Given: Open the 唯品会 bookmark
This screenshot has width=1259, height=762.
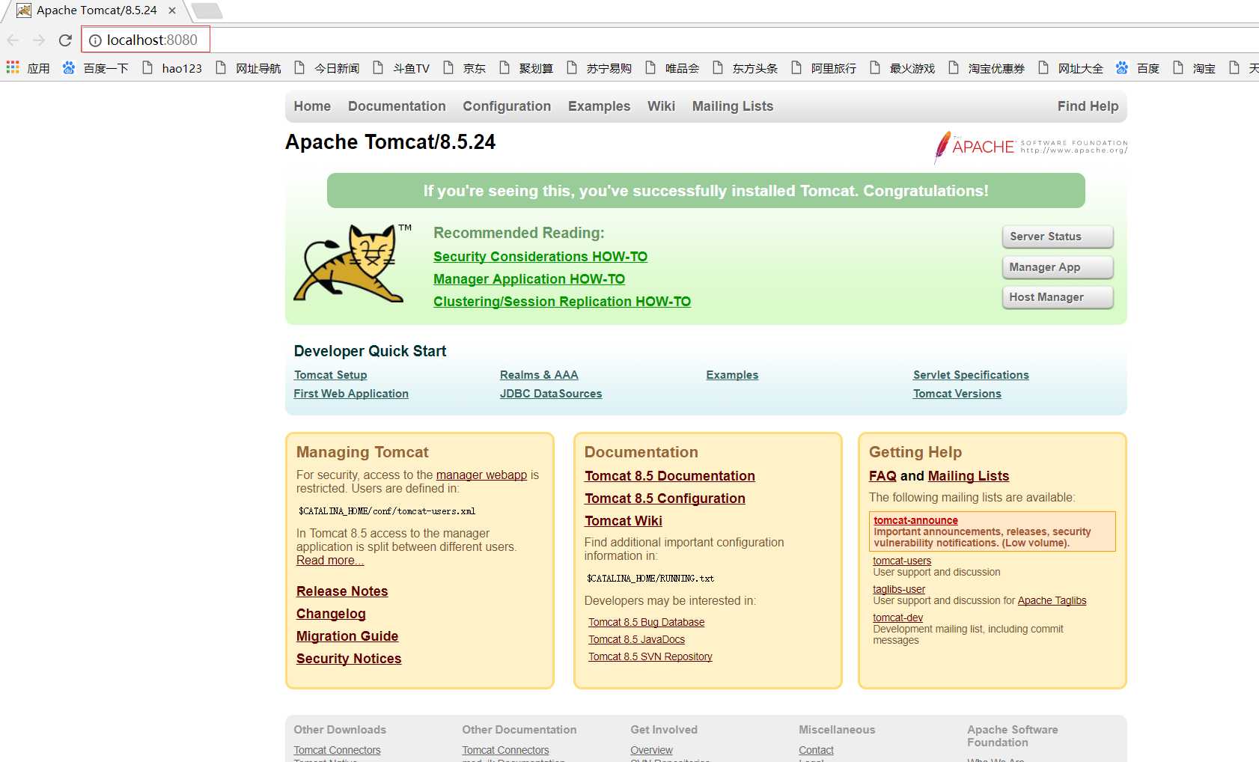Looking at the screenshot, I should (x=672, y=68).
